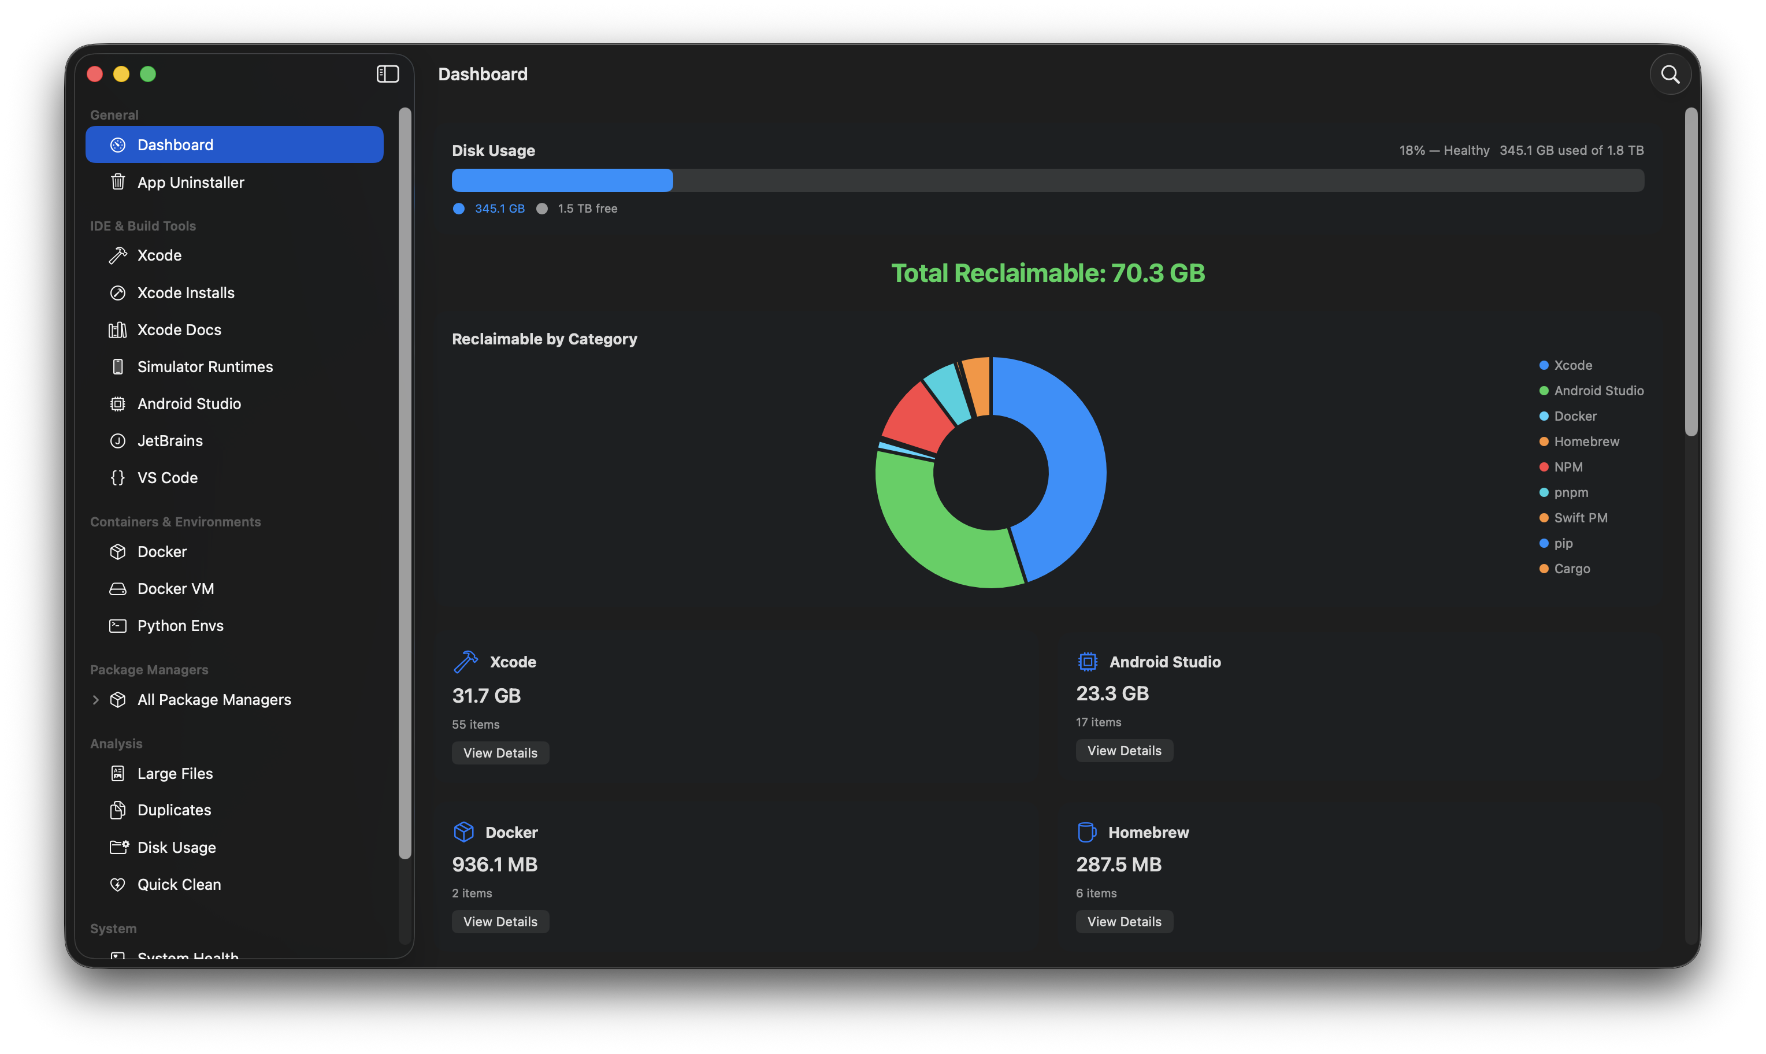This screenshot has width=1766, height=1054.
Task: Click the Android Studio chip icon in sidebar
Action: click(118, 403)
